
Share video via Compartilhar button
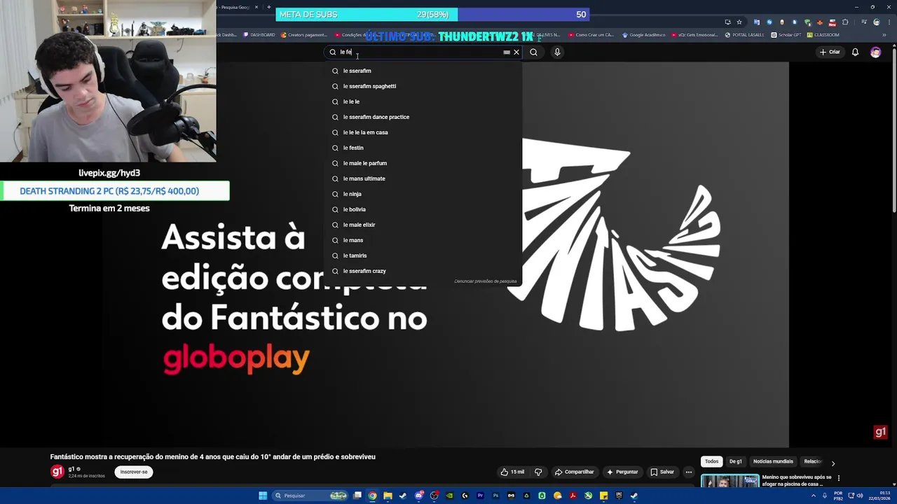(x=575, y=472)
